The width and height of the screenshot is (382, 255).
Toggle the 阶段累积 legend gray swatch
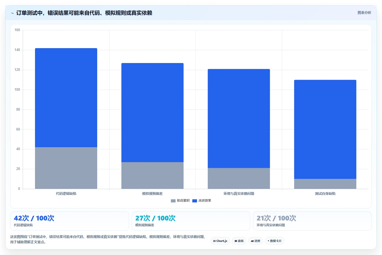coord(173,201)
